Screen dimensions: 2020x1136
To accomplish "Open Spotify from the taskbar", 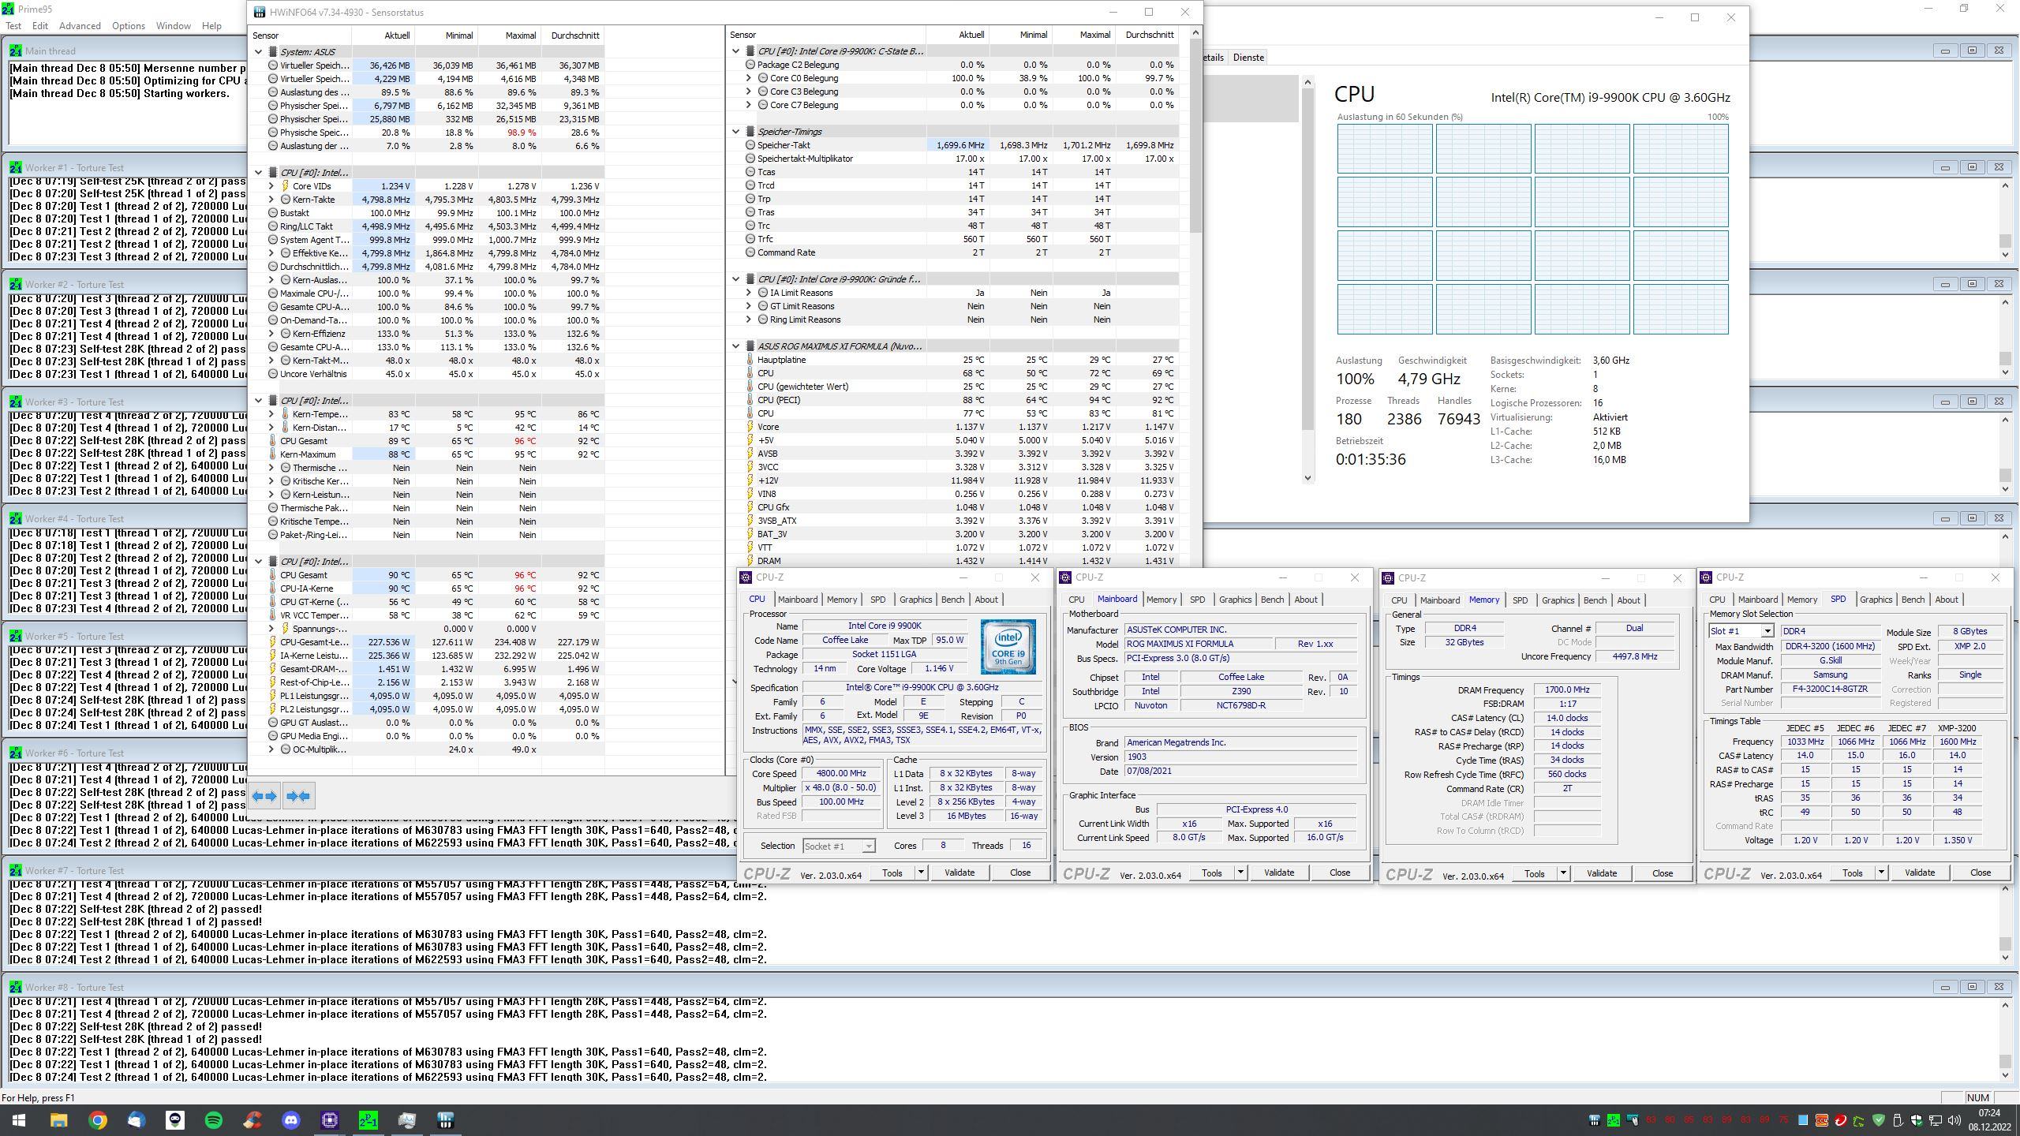I will point(213,1120).
